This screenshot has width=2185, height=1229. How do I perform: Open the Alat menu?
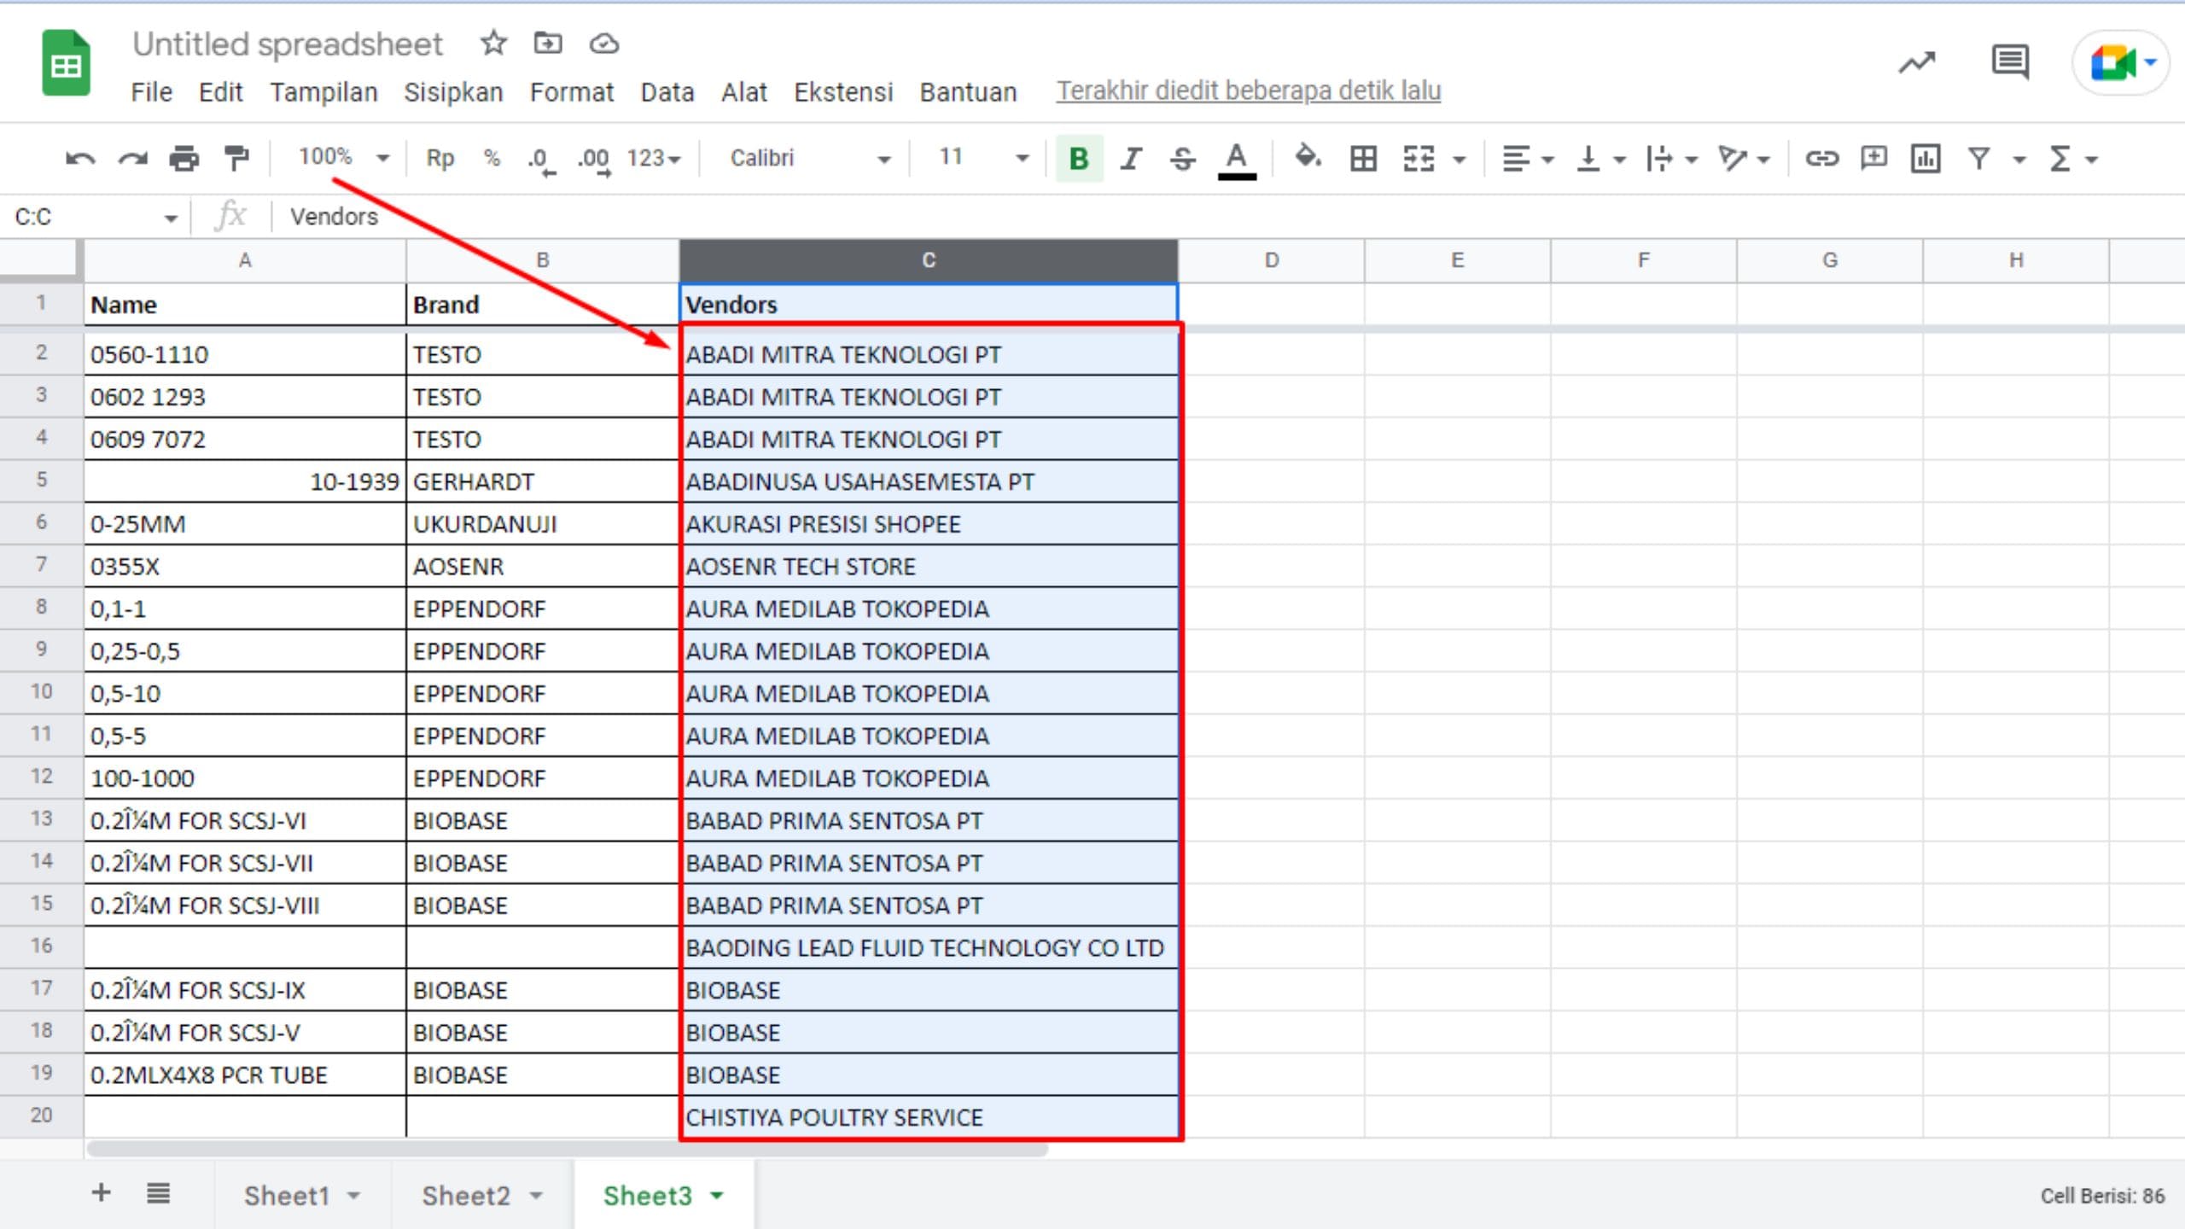[743, 91]
